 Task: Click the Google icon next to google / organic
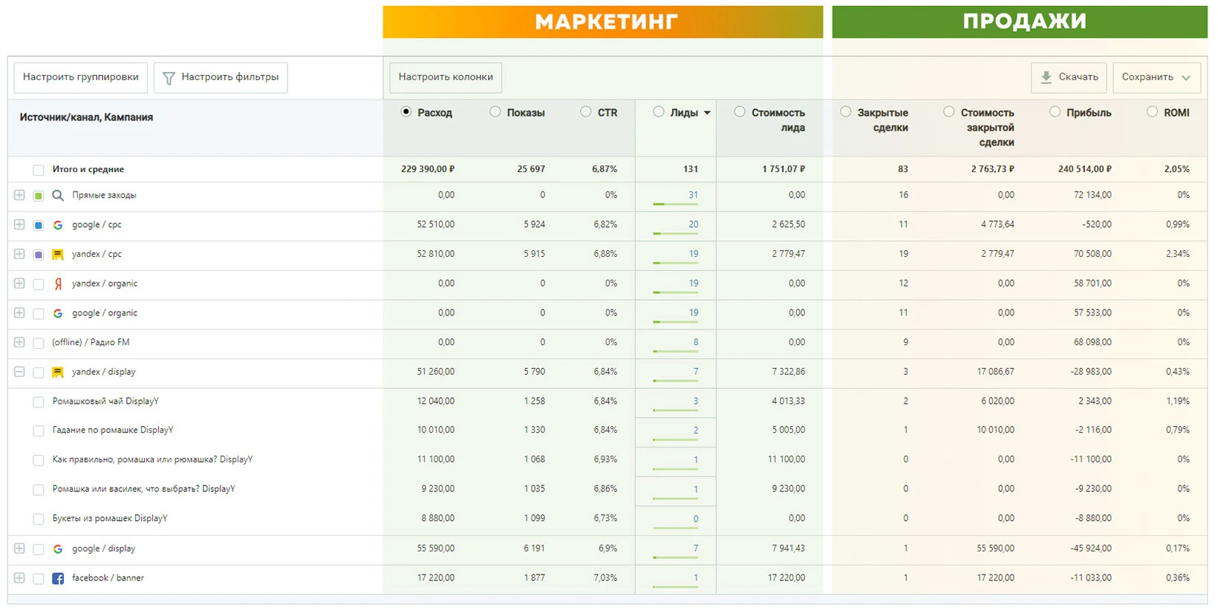pos(58,314)
